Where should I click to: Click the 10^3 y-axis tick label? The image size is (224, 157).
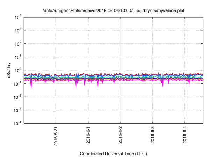point(18,30)
